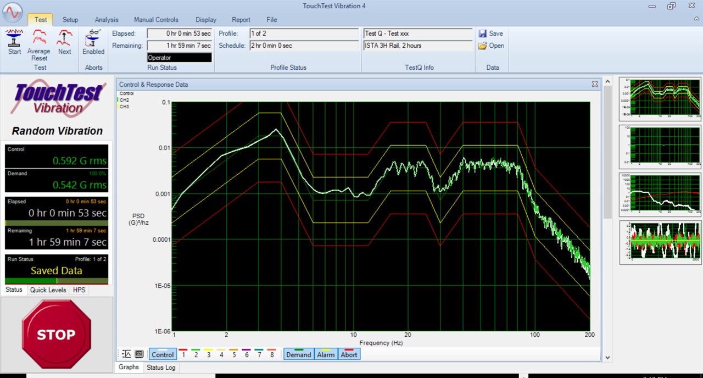Image resolution: width=703 pixels, height=378 pixels.
Task: Toggle the Control trace button
Action: tap(163, 354)
